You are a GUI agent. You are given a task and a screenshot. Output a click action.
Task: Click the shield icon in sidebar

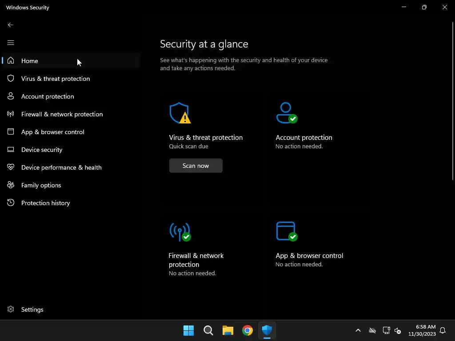tap(11, 78)
